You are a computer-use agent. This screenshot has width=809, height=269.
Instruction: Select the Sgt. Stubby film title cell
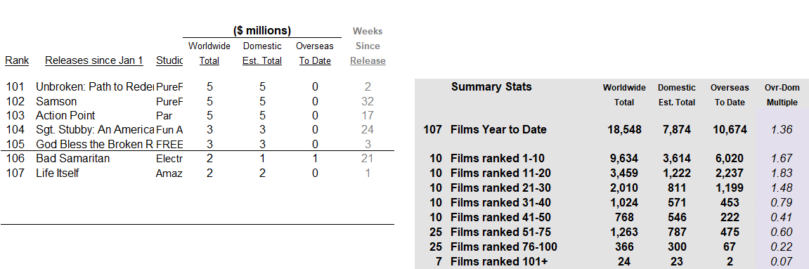coord(95,130)
